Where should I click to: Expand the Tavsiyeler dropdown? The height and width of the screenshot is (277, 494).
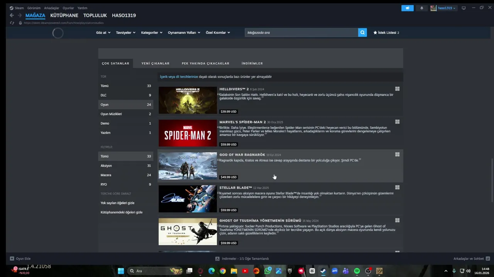(x=126, y=33)
